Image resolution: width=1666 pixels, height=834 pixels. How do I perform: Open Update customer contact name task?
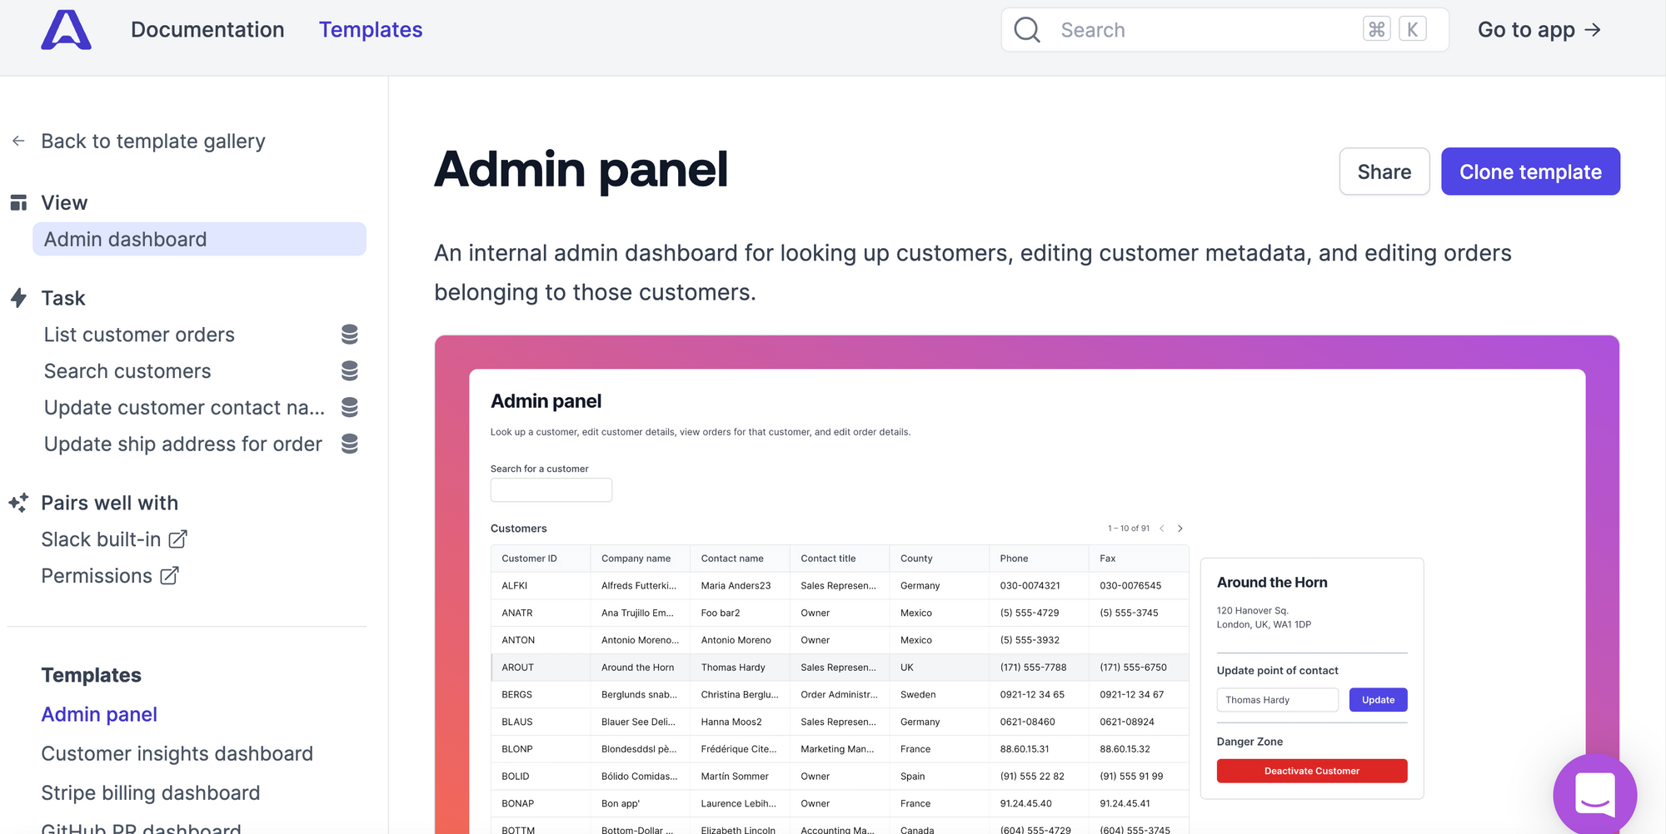184,408
